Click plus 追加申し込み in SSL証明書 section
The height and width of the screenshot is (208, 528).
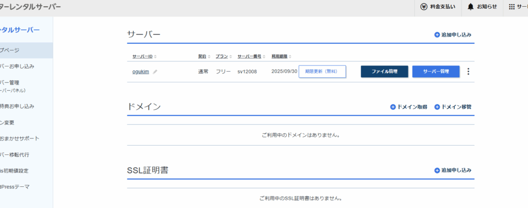(437, 170)
